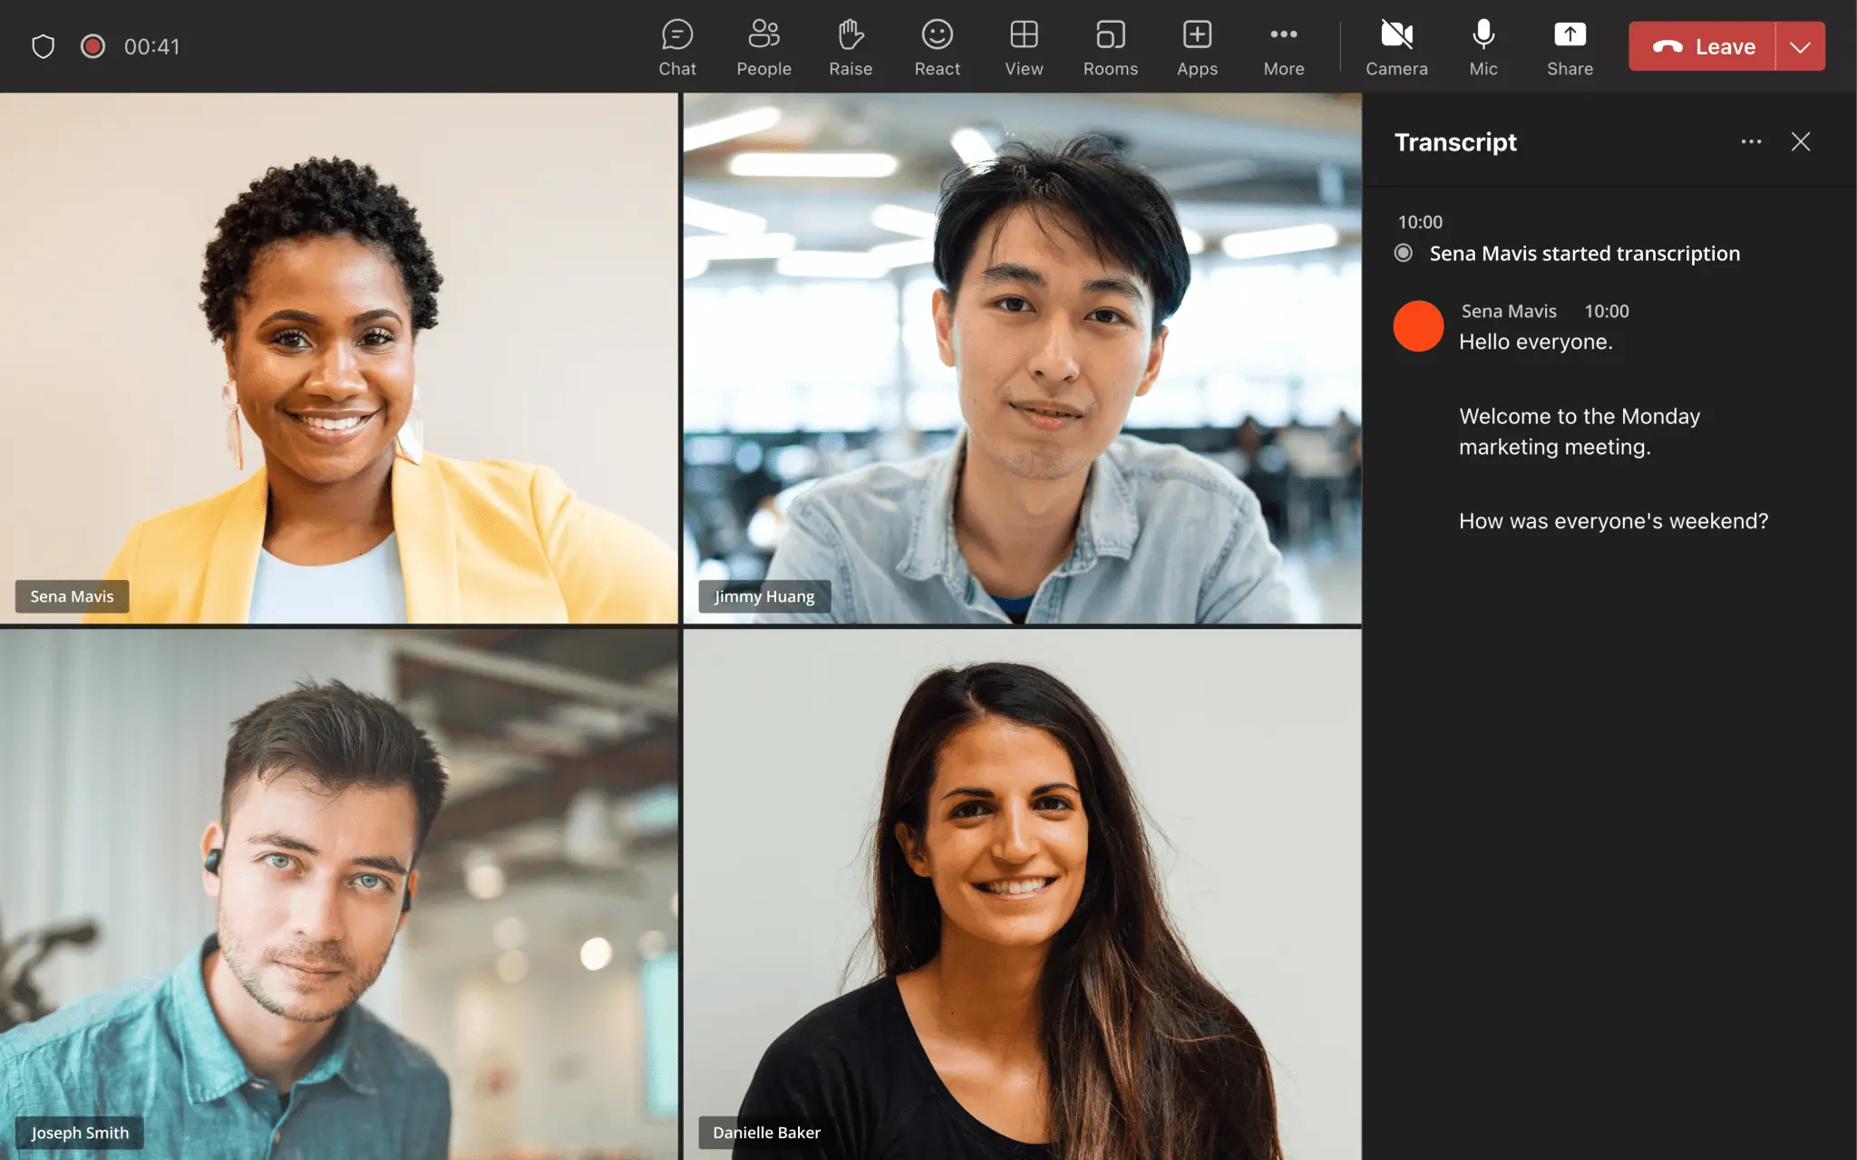Open More actions menu in toolbar
This screenshot has width=1857, height=1160.
pos(1283,47)
